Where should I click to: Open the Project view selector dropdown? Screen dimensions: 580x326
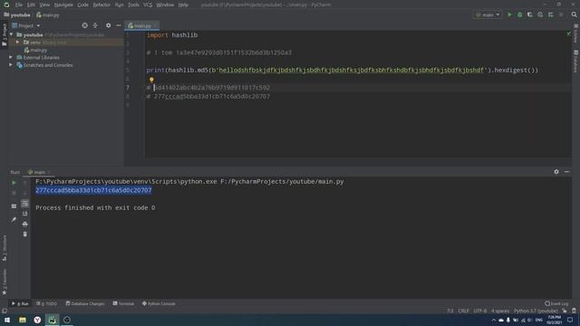pos(26,25)
